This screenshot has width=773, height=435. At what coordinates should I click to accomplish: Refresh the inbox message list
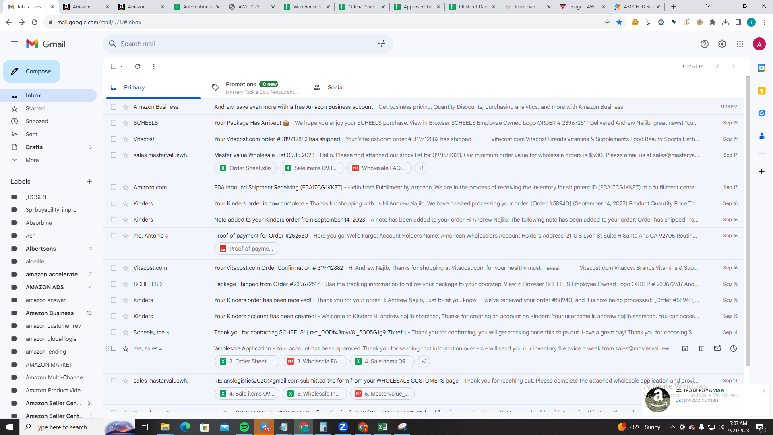[138, 66]
